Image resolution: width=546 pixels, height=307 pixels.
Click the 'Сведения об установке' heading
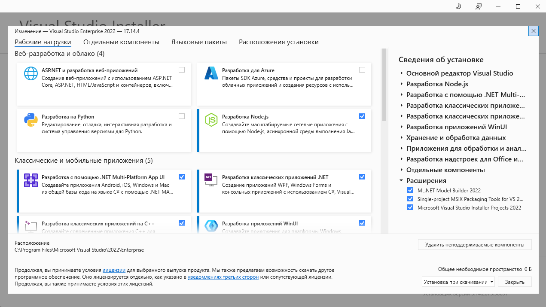[441, 60]
